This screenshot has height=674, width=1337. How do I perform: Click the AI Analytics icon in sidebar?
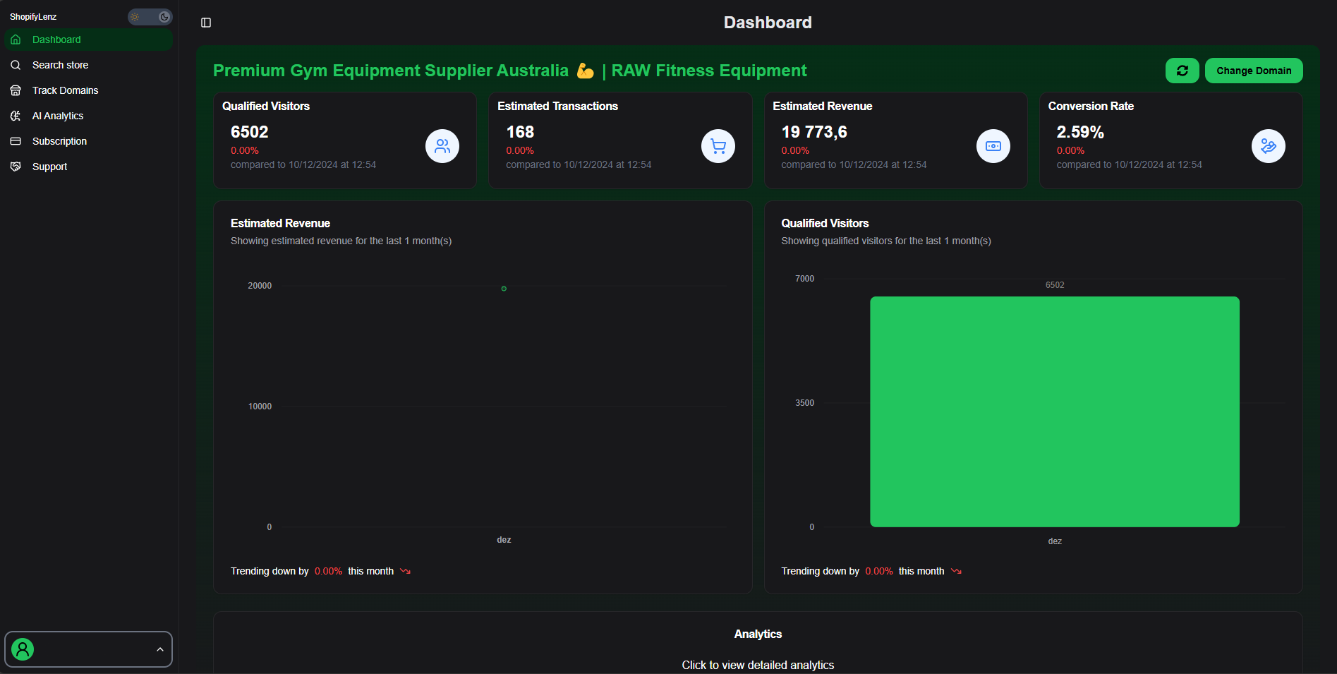(x=16, y=116)
